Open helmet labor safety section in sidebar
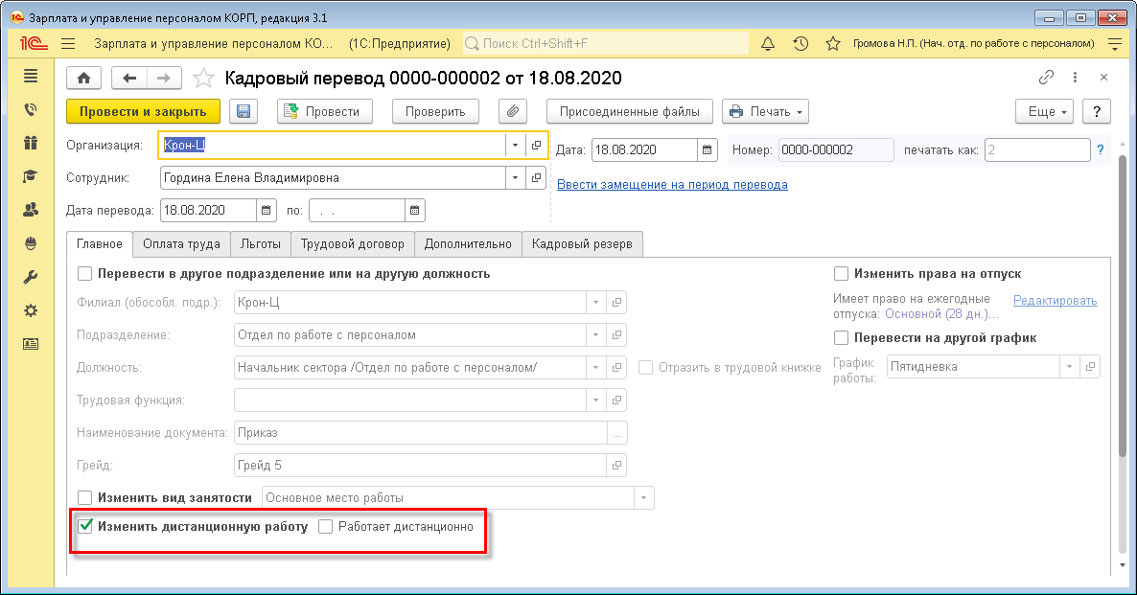This screenshot has width=1137, height=595. (31, 243)
